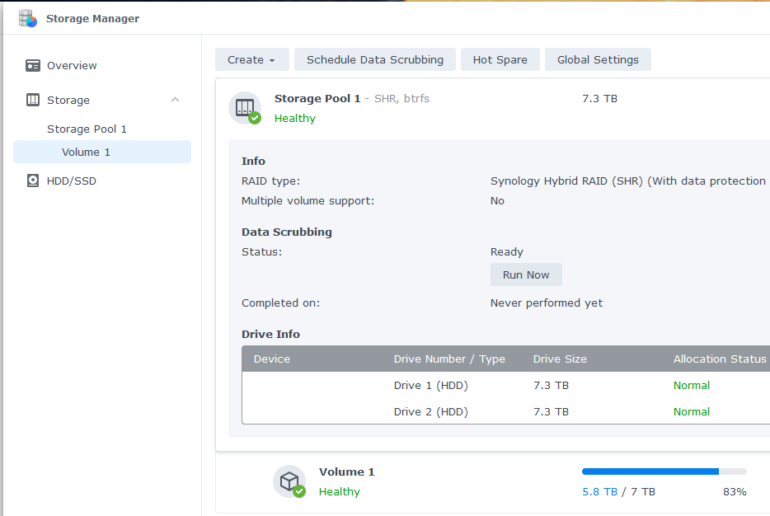Click Normal status for Drive 2
This screenshot has height=516, width=770.
[x=692, y=411]
